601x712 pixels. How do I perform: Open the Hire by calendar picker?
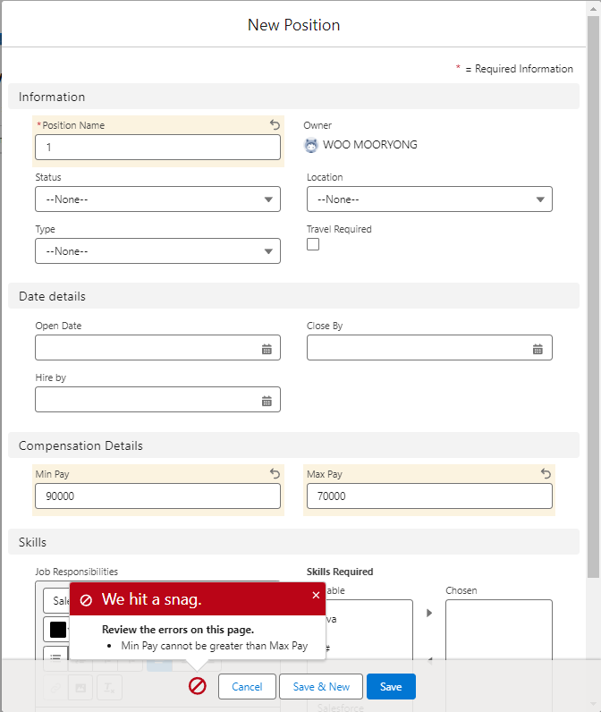point(267,401)
